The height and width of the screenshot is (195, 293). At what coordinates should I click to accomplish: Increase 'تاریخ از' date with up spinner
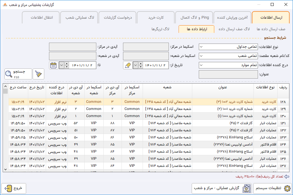[141, 64]
